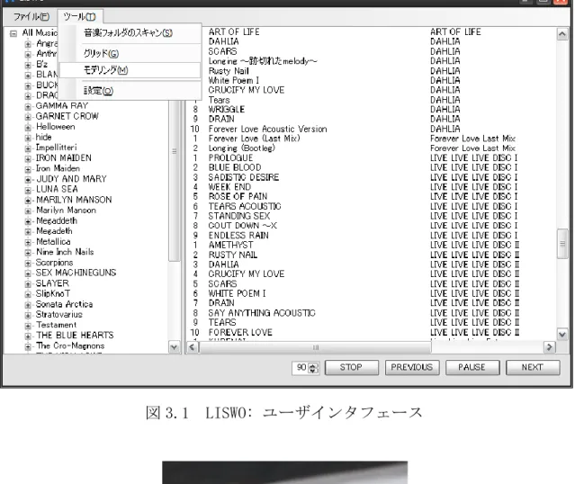Select Megadeth in the artist tree
The image size is (575, 484).
point(54,231)
